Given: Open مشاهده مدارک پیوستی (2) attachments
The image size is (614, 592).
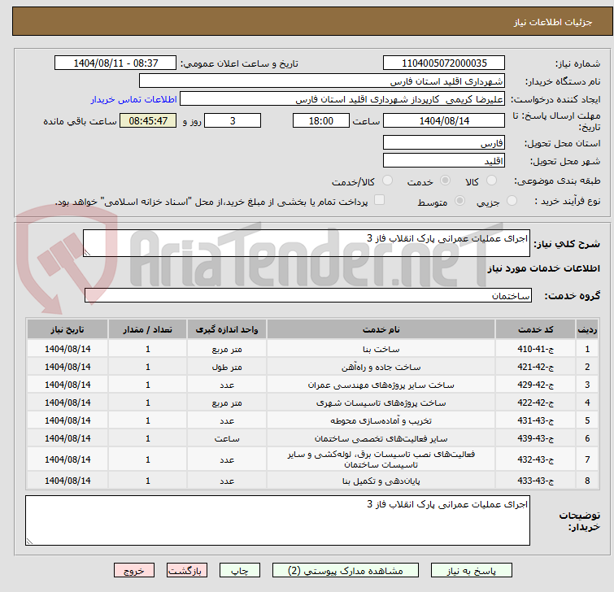Looking at the screenshot, I should [346, 571].
